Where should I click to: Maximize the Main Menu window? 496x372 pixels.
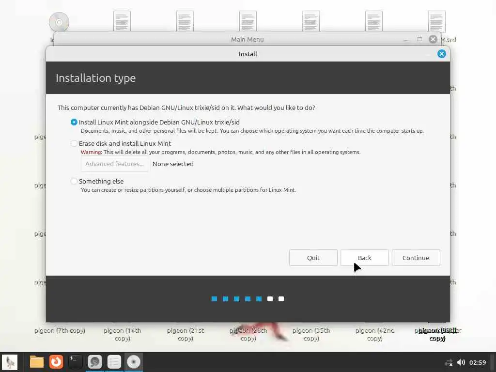[419, 39]
